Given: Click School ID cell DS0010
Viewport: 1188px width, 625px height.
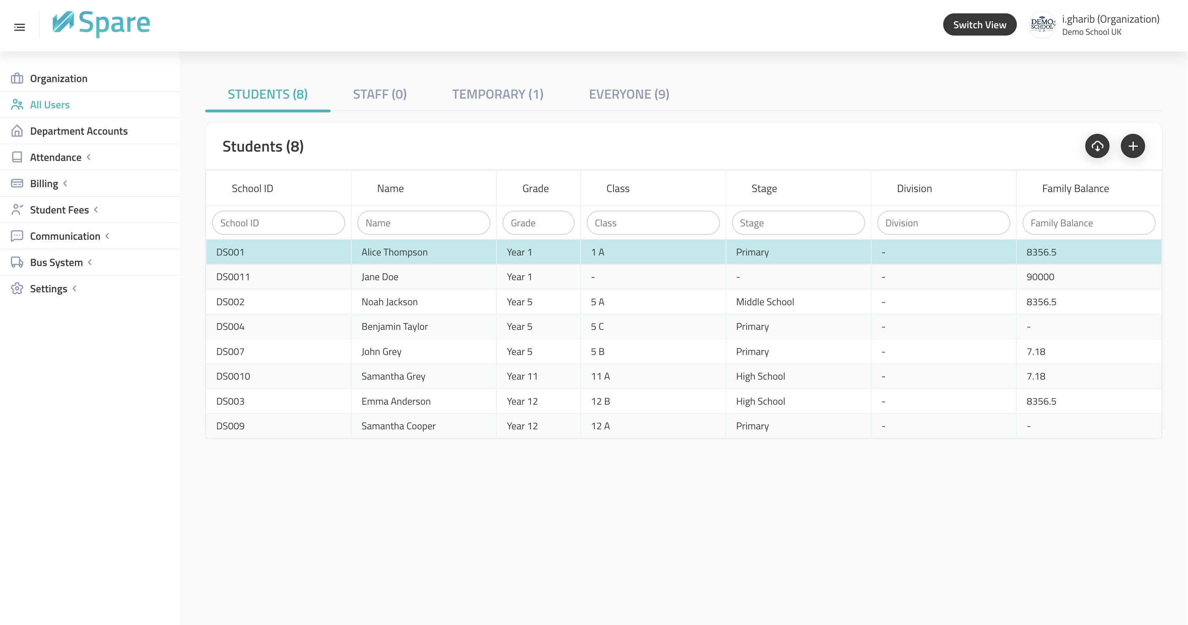Looking at the screenshot, I should [278, 376].
